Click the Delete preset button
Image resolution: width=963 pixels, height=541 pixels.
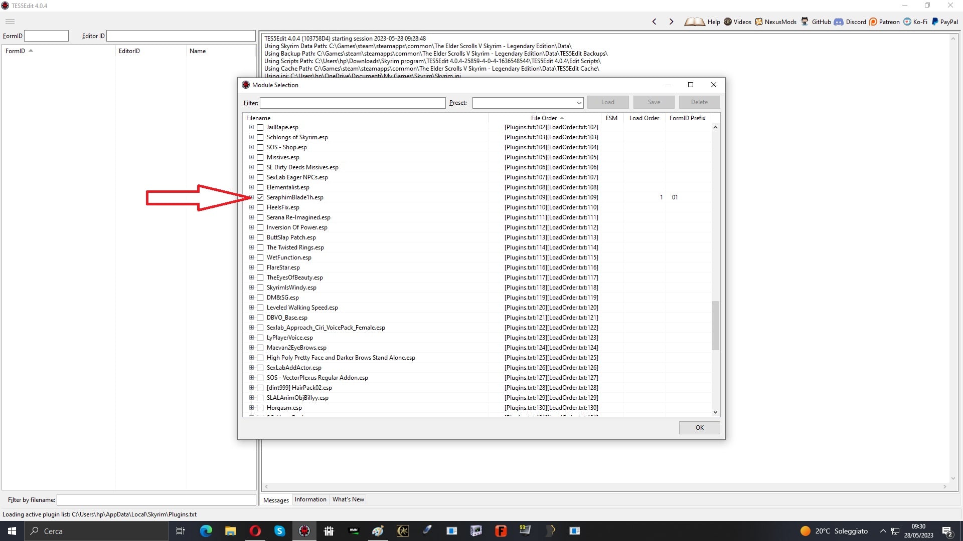point(699,102)
